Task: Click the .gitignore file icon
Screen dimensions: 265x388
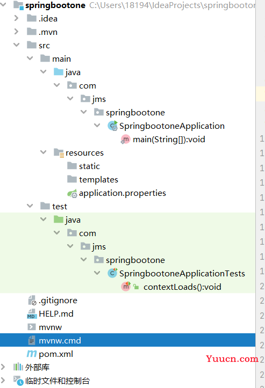Action: point(32,300)
